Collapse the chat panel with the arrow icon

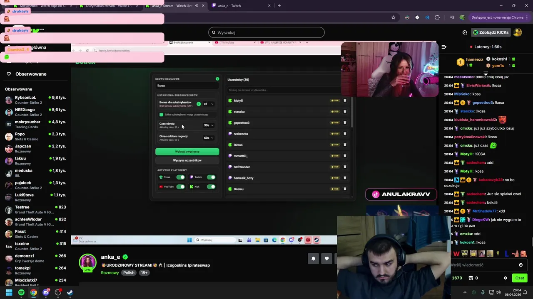pos(444,47)
